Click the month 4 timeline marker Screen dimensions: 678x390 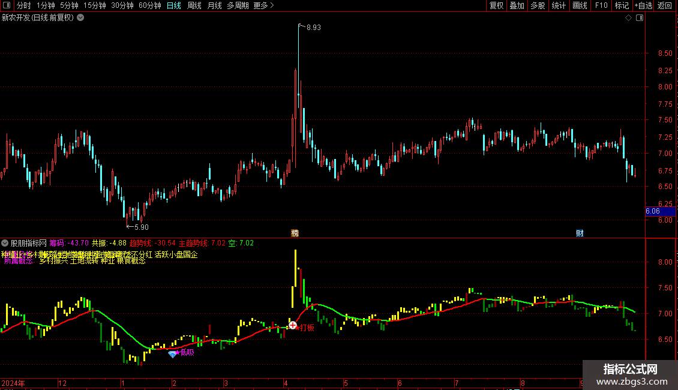point(286,383)
